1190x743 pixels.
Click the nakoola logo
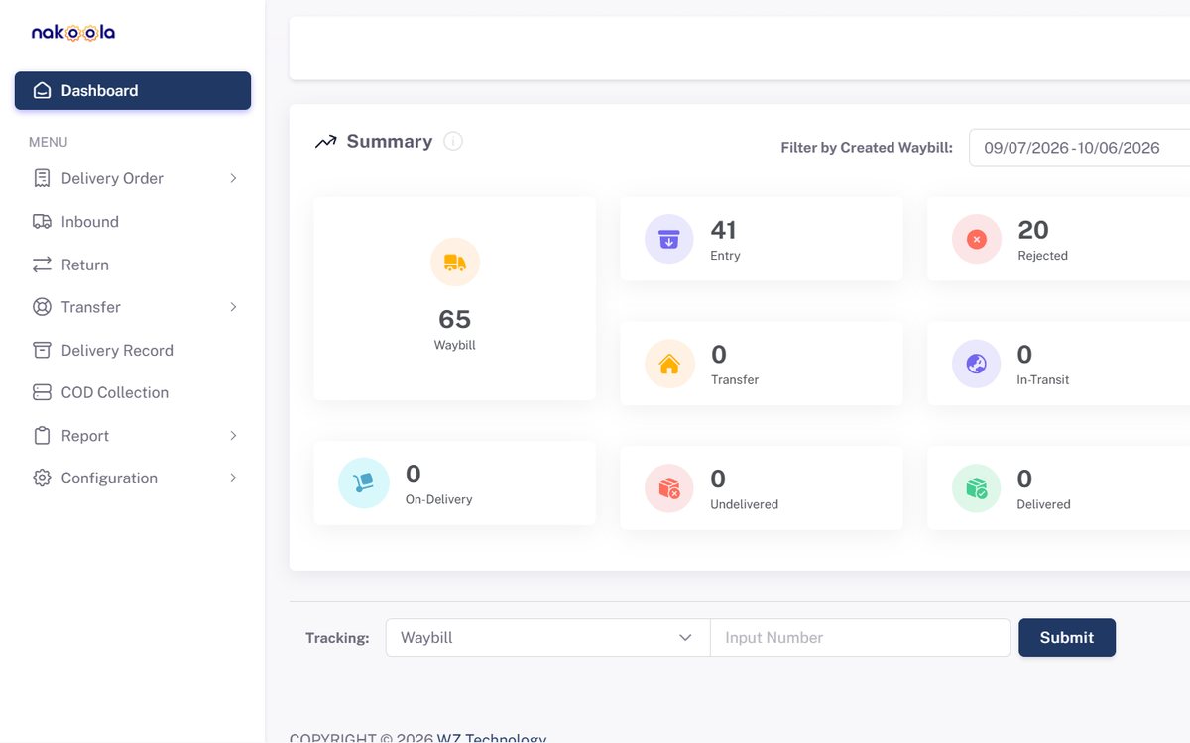point(73,33)
